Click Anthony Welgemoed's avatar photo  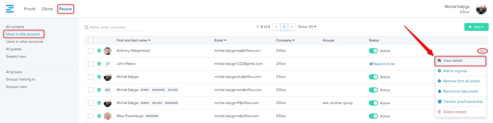108,51
